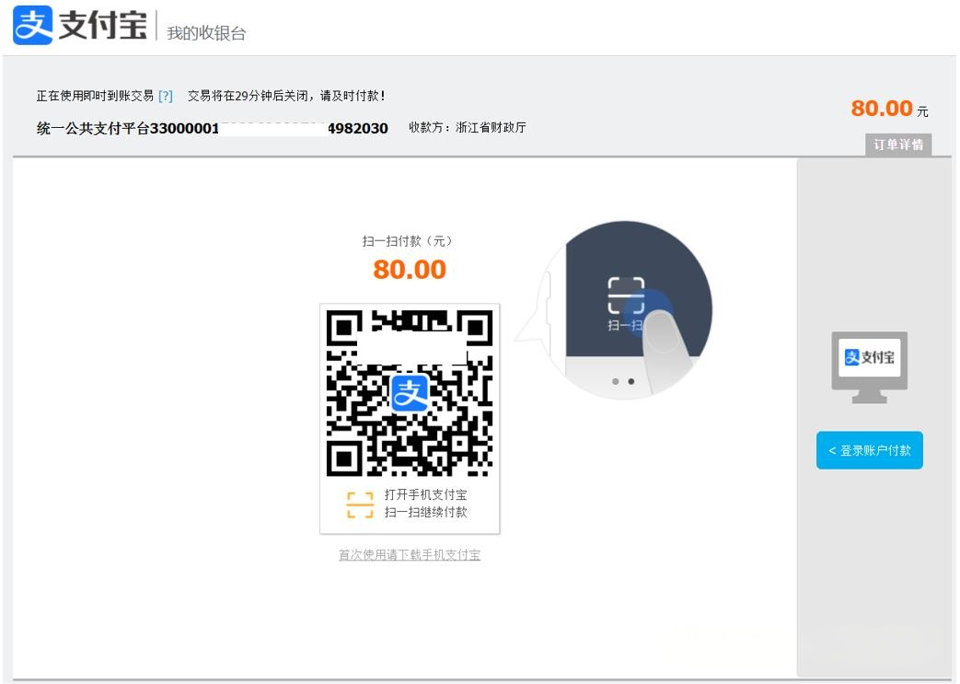Open the 订单详情 order details tab
This screenshot has width=960, height=684.
tap(898, 145)
